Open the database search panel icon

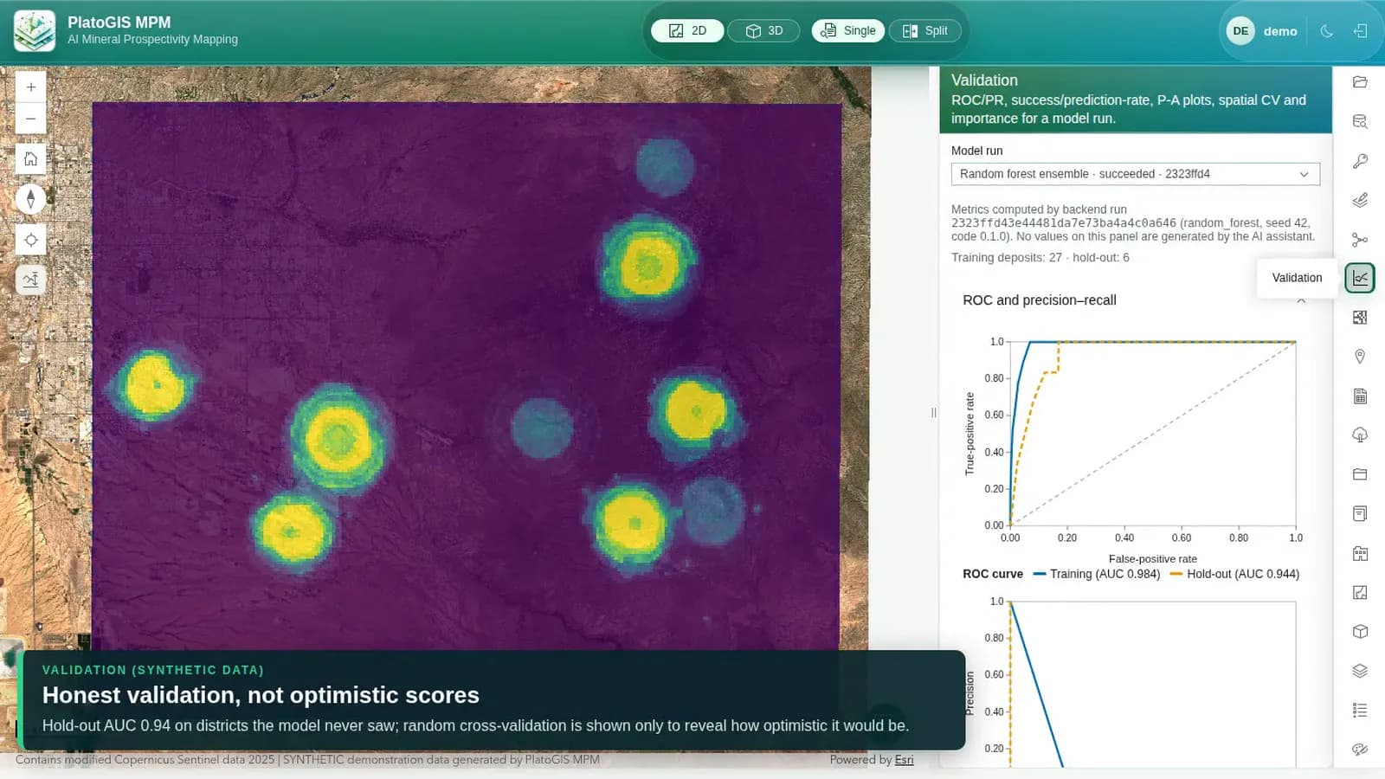click(x=1360, y=121)
